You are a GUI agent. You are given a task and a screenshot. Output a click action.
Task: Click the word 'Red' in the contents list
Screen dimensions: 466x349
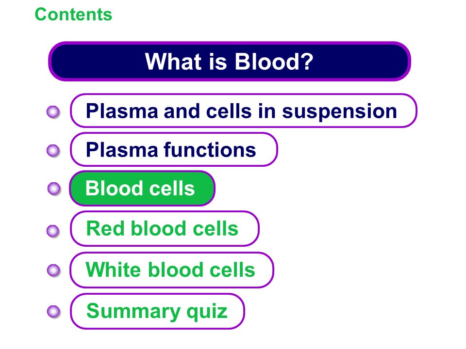[105, 228]
